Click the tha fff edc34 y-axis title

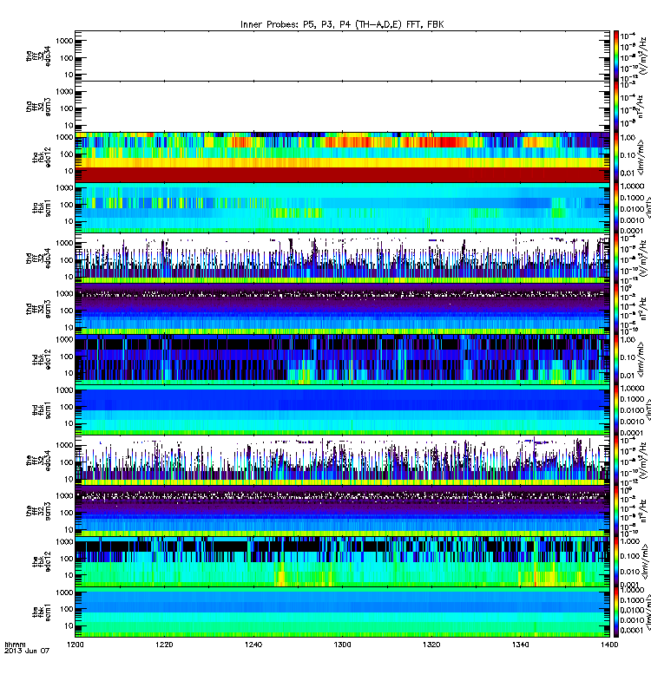coord(38,56)
